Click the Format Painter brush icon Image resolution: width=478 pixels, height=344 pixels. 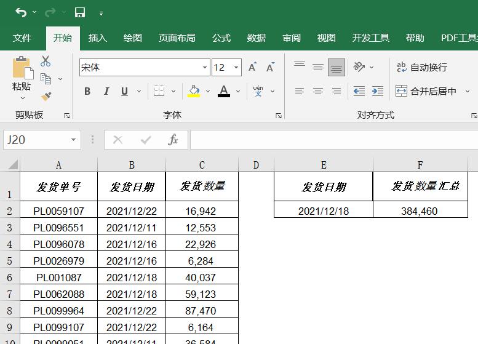click(46, 97)
